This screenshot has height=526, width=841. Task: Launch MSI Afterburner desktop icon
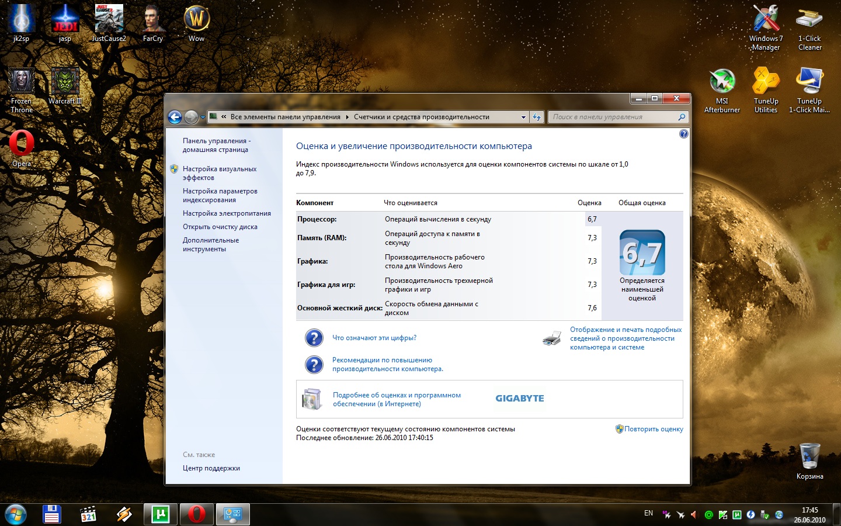tap(722, 91)
